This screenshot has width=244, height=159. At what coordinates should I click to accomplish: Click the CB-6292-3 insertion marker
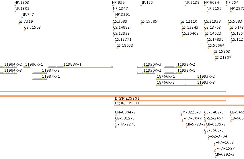click(215, 158)
